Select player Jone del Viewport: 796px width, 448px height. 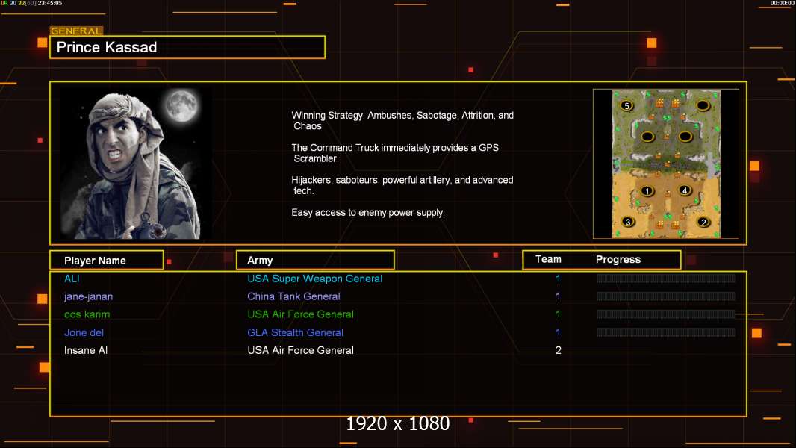[x=84, y=332]
